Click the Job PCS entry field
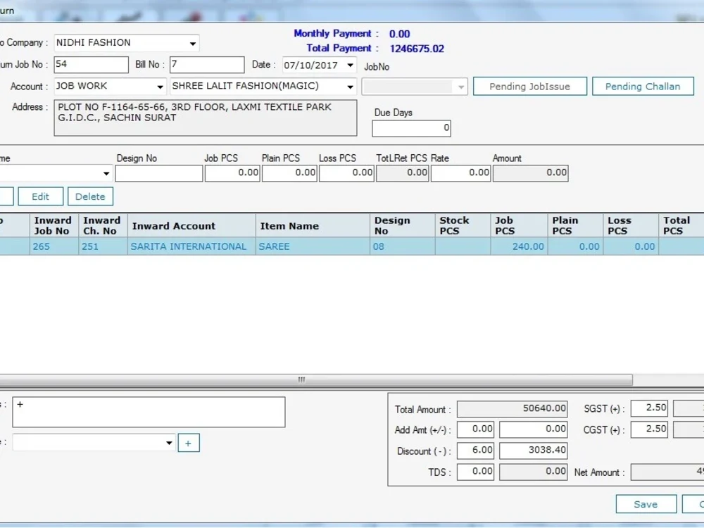Image resolution: width=704 pixels, height=528 pixels. point(232,173)
